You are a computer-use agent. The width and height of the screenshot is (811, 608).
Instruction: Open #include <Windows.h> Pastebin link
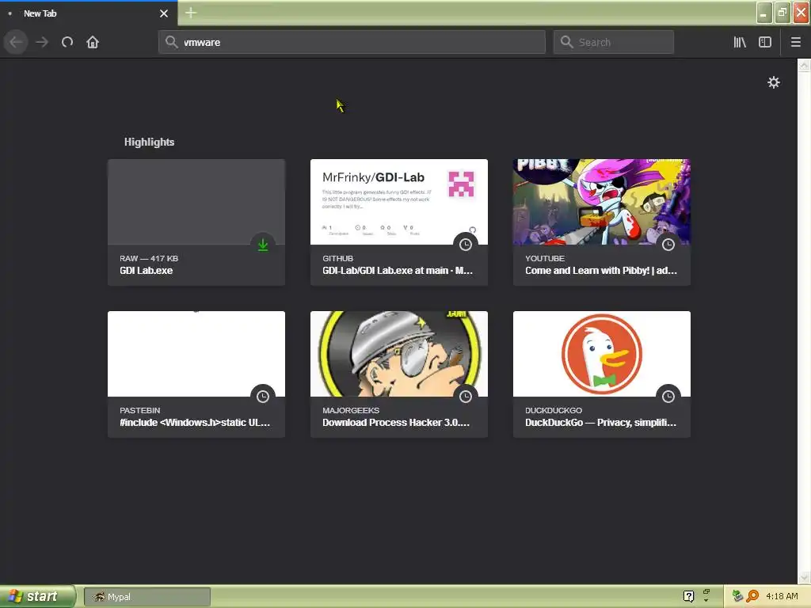tap(195, 423)
